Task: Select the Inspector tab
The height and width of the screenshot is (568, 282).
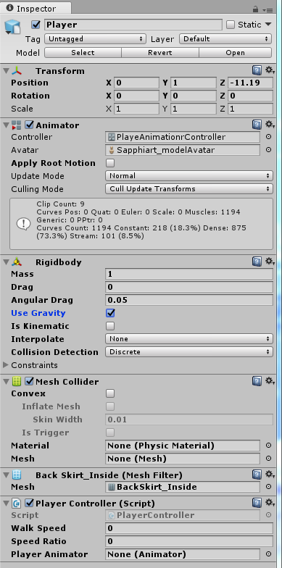Action: tap(36, 8)
